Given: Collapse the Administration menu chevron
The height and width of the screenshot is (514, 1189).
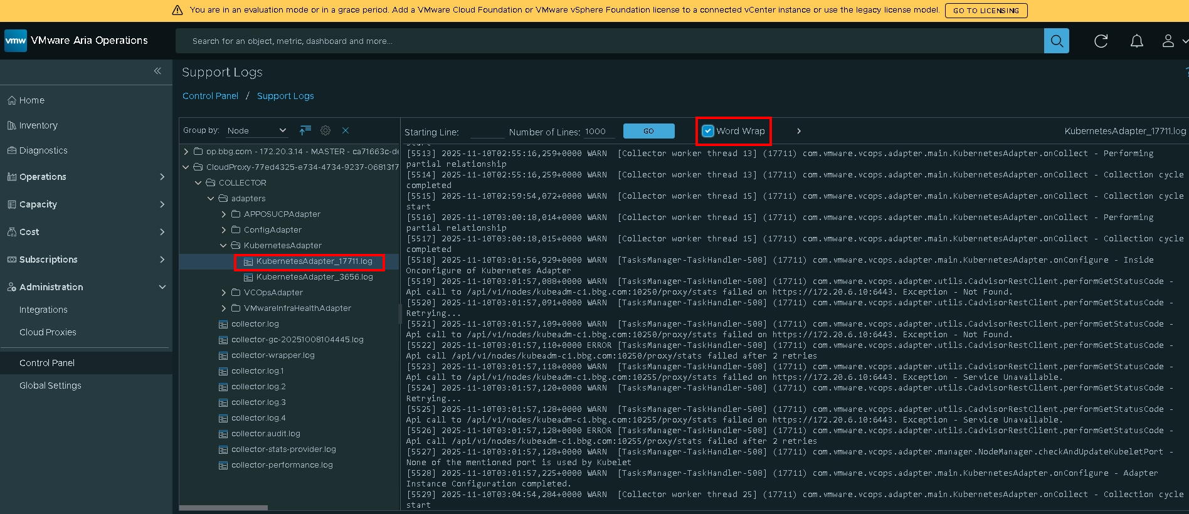Looking at the screenshot, I should tap(162, 287).
